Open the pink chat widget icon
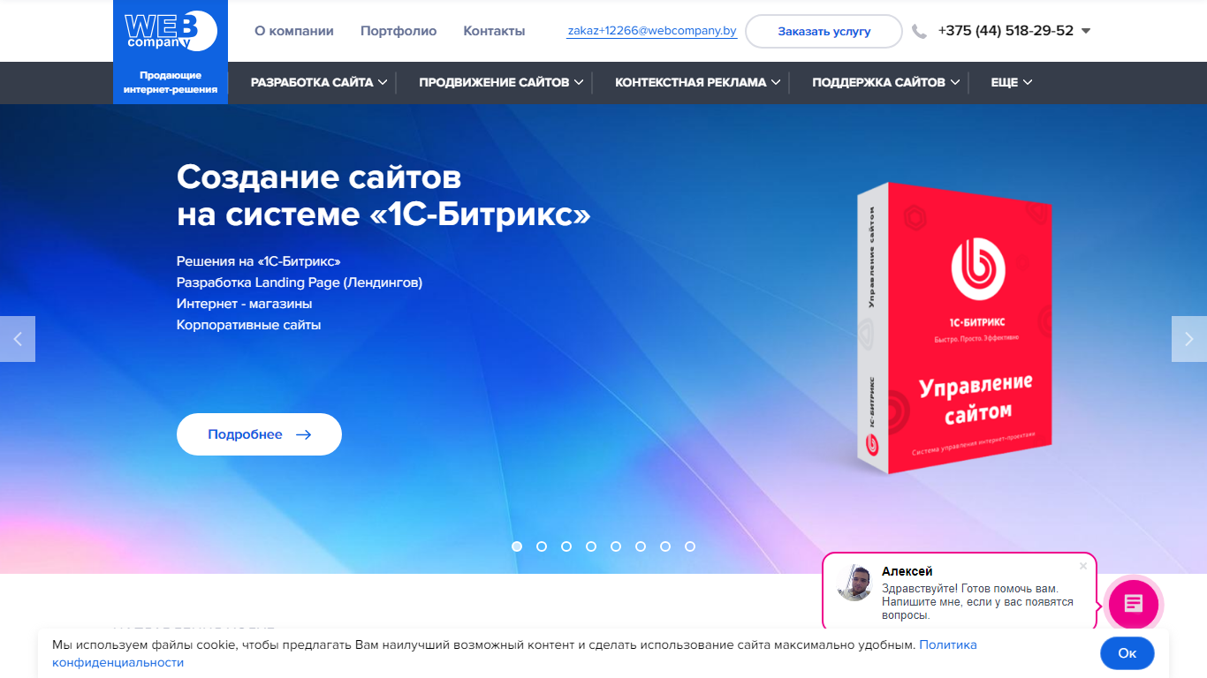The image size is (1207, 678). 1134,604
